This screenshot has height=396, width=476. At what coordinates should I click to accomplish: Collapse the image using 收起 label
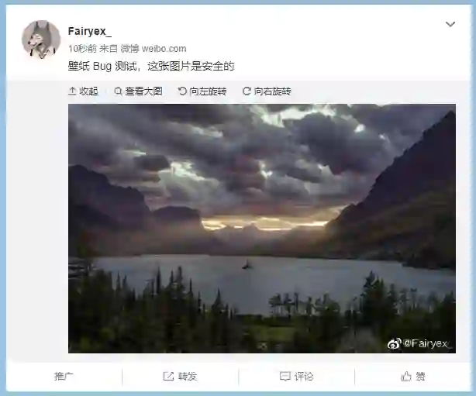pyautogui.click(x=88, y=91)
